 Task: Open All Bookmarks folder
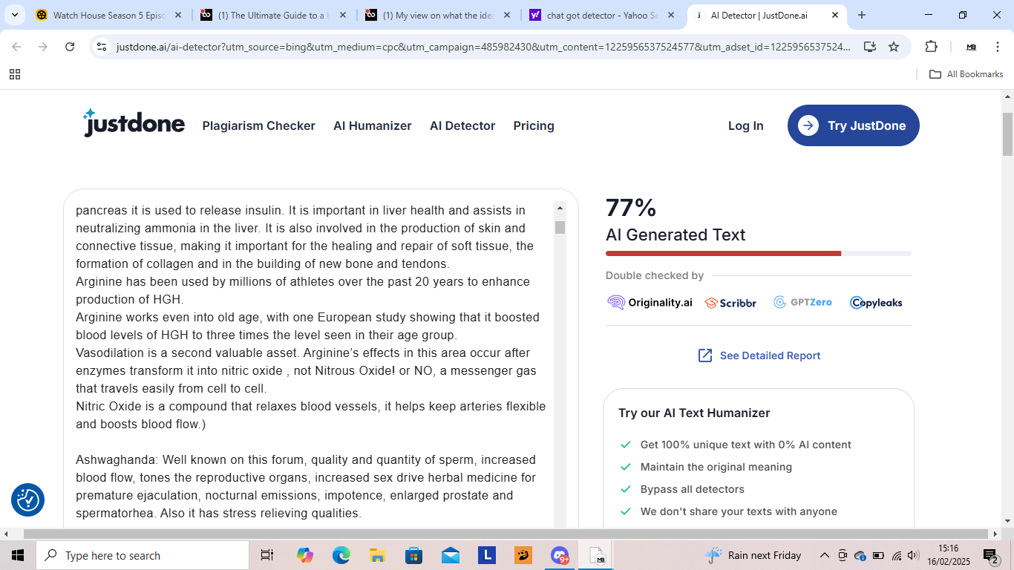[966, 74]
